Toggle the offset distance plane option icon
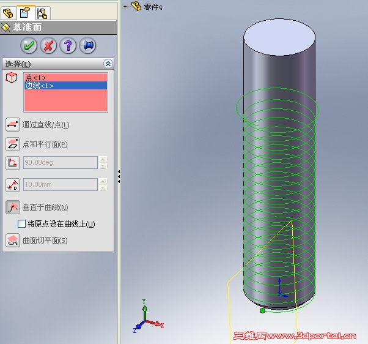The height and width of the screenshot is (344, 368). click(x=13, y=185)
